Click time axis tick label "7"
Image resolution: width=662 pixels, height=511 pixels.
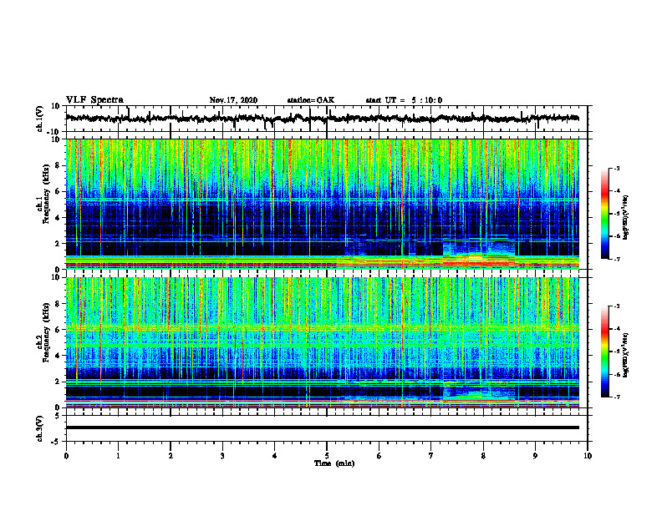tap(431, 456)
